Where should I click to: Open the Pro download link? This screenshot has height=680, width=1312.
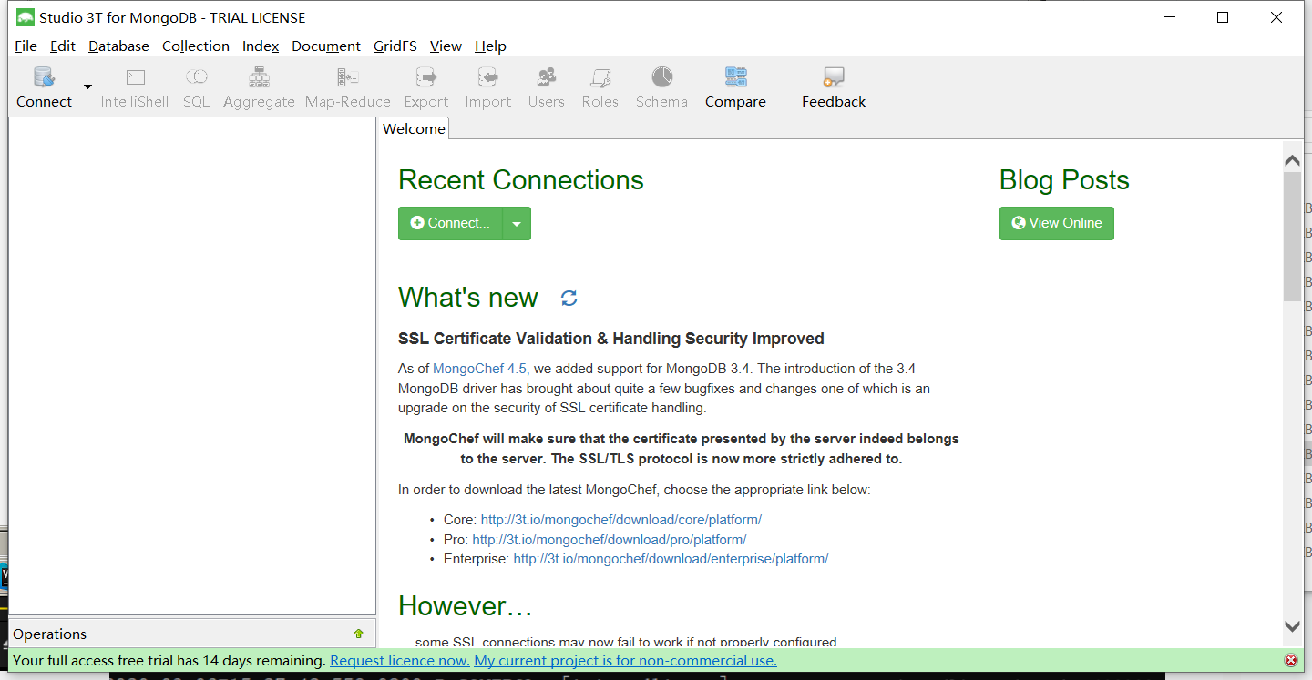click(610, 539)
